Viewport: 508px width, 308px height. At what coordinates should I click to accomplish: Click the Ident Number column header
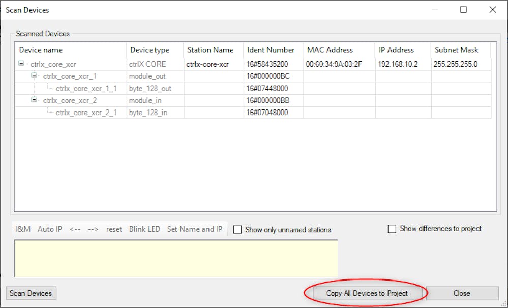tap(273, 50)
